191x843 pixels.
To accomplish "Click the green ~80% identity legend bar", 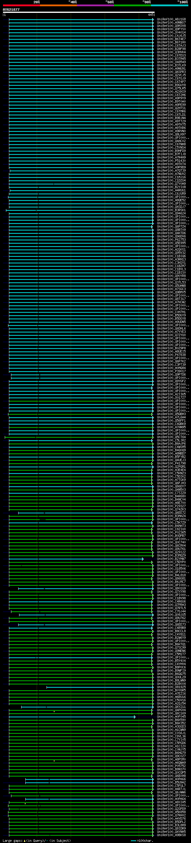I will pos(133,5).
